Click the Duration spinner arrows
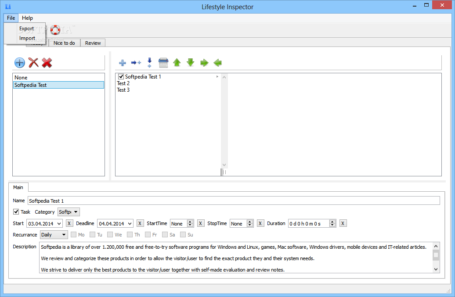The height and width of the screenshot is (297, 455). pyautogui.click(x=332, y=223)
